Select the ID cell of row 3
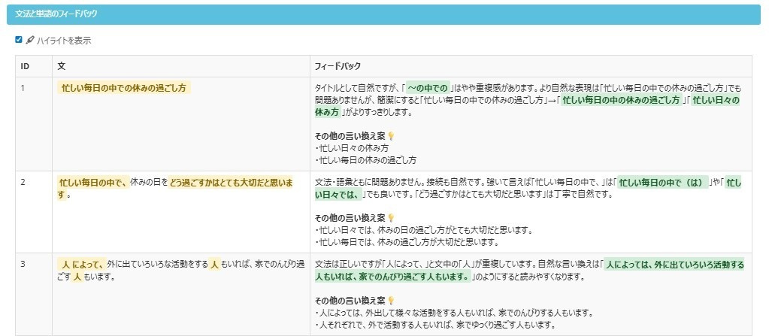This screenshot has width=769, height=336. [23, 265]
